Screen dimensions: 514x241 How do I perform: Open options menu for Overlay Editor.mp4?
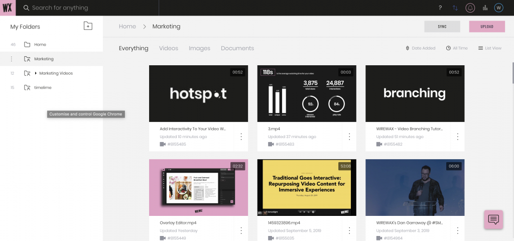click(241, 230)
